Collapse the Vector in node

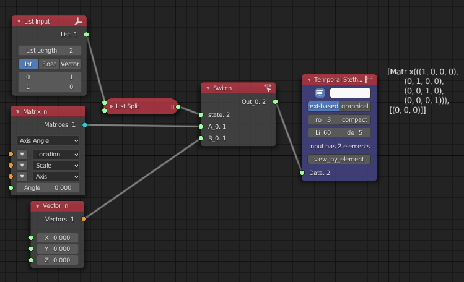(x=38, y=206)
